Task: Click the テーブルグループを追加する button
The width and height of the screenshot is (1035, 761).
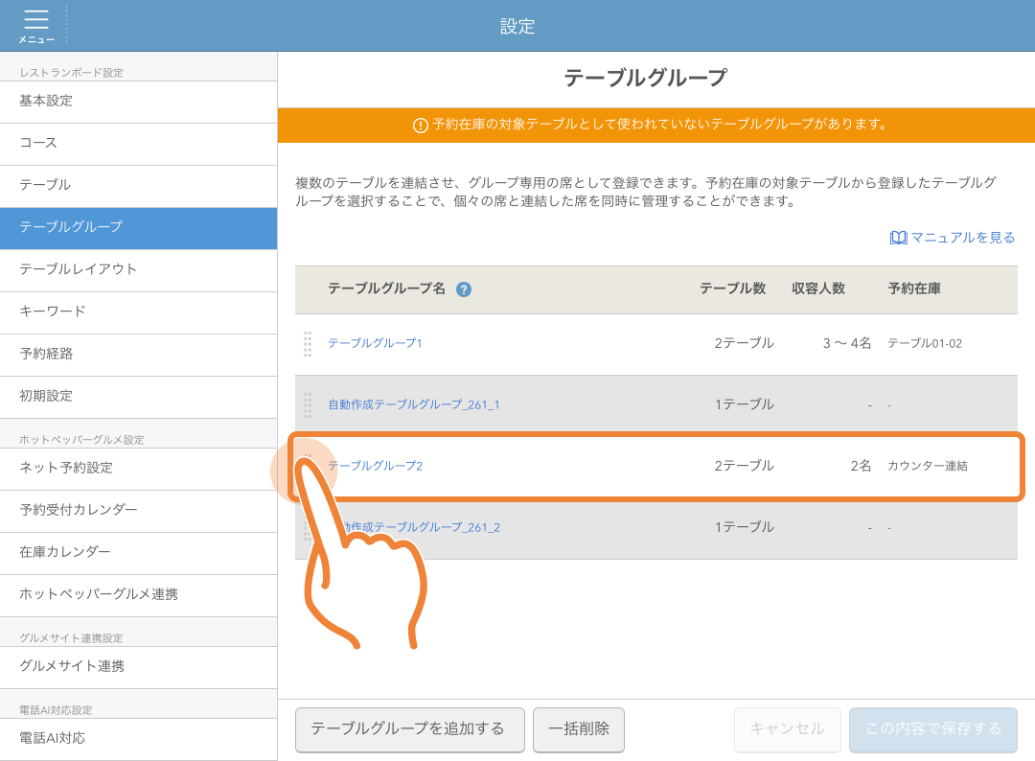Action: tap(409, 729)
